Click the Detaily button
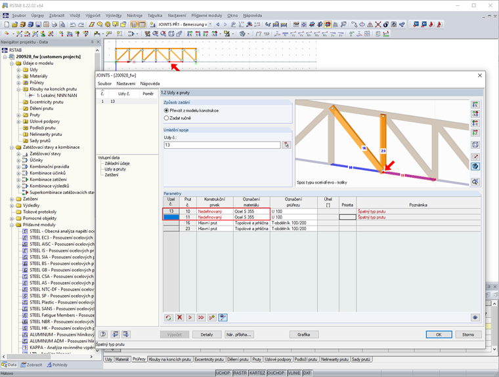 [x=207, y=334]
